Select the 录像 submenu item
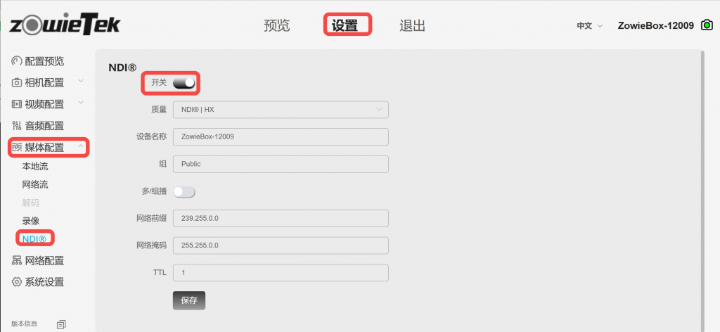 31,221
